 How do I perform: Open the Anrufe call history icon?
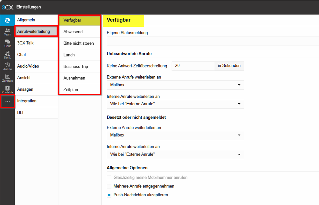[8, 66]
